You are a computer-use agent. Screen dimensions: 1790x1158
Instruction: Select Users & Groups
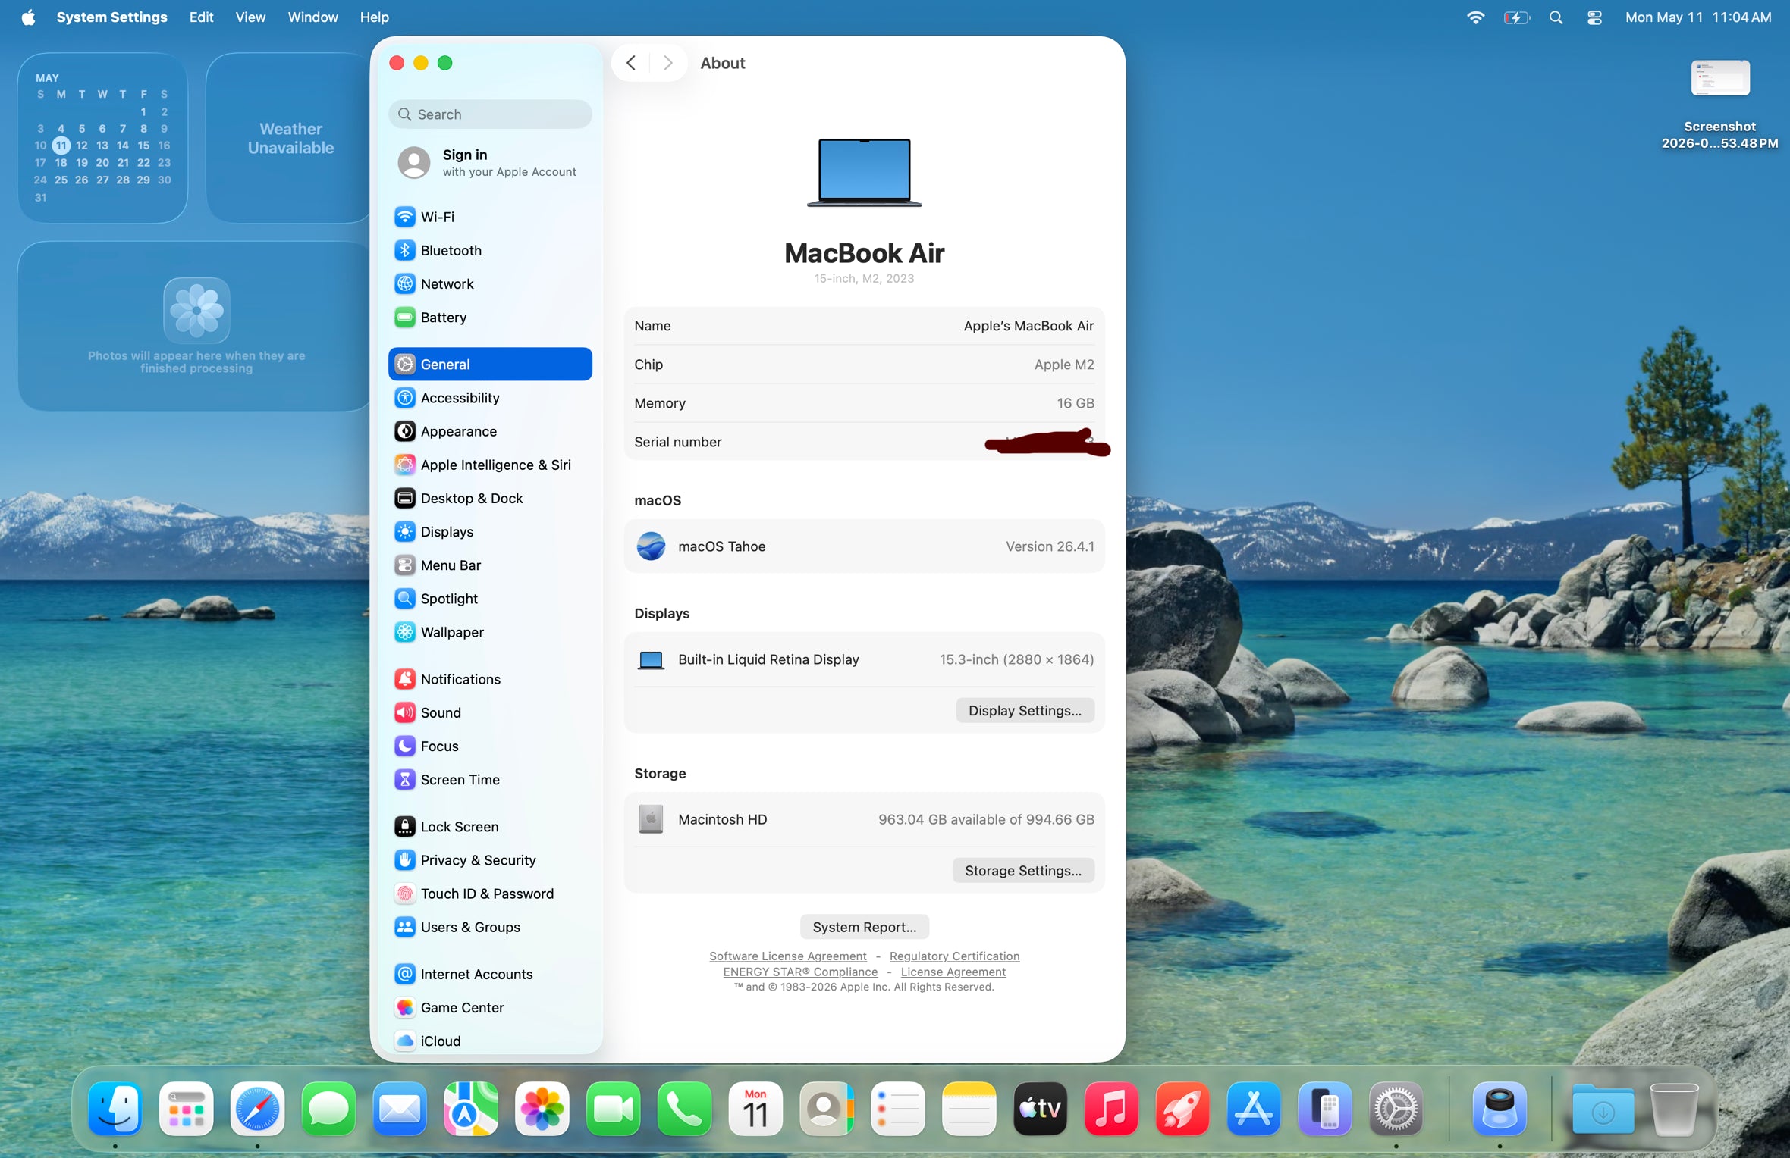490,927
